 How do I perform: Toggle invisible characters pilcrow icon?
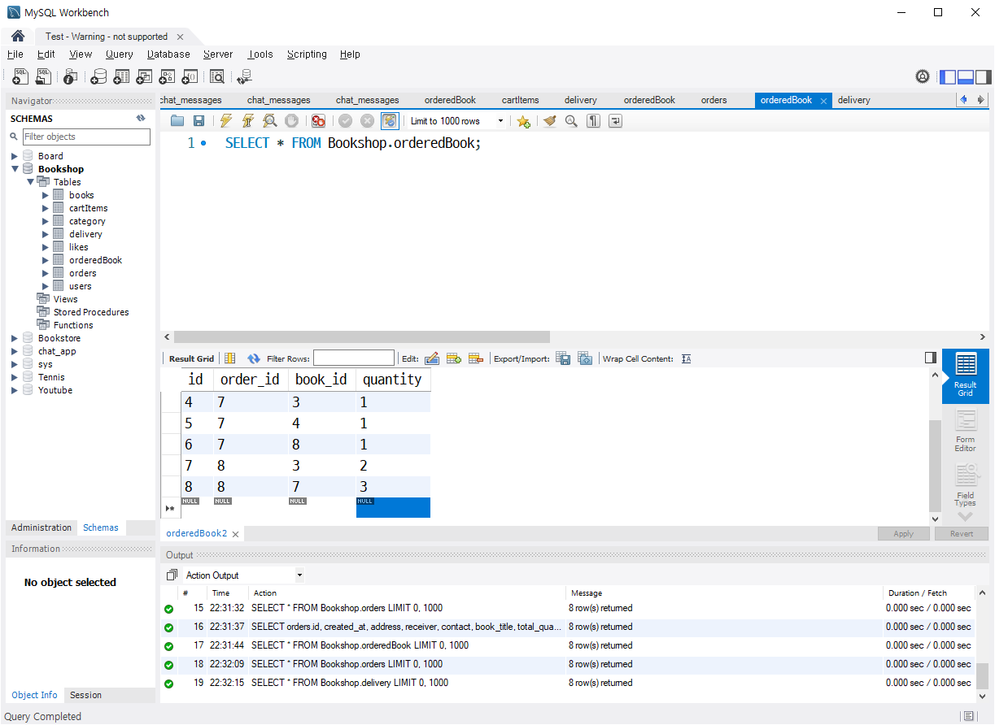pyautogui.click(x=594, y=121)
